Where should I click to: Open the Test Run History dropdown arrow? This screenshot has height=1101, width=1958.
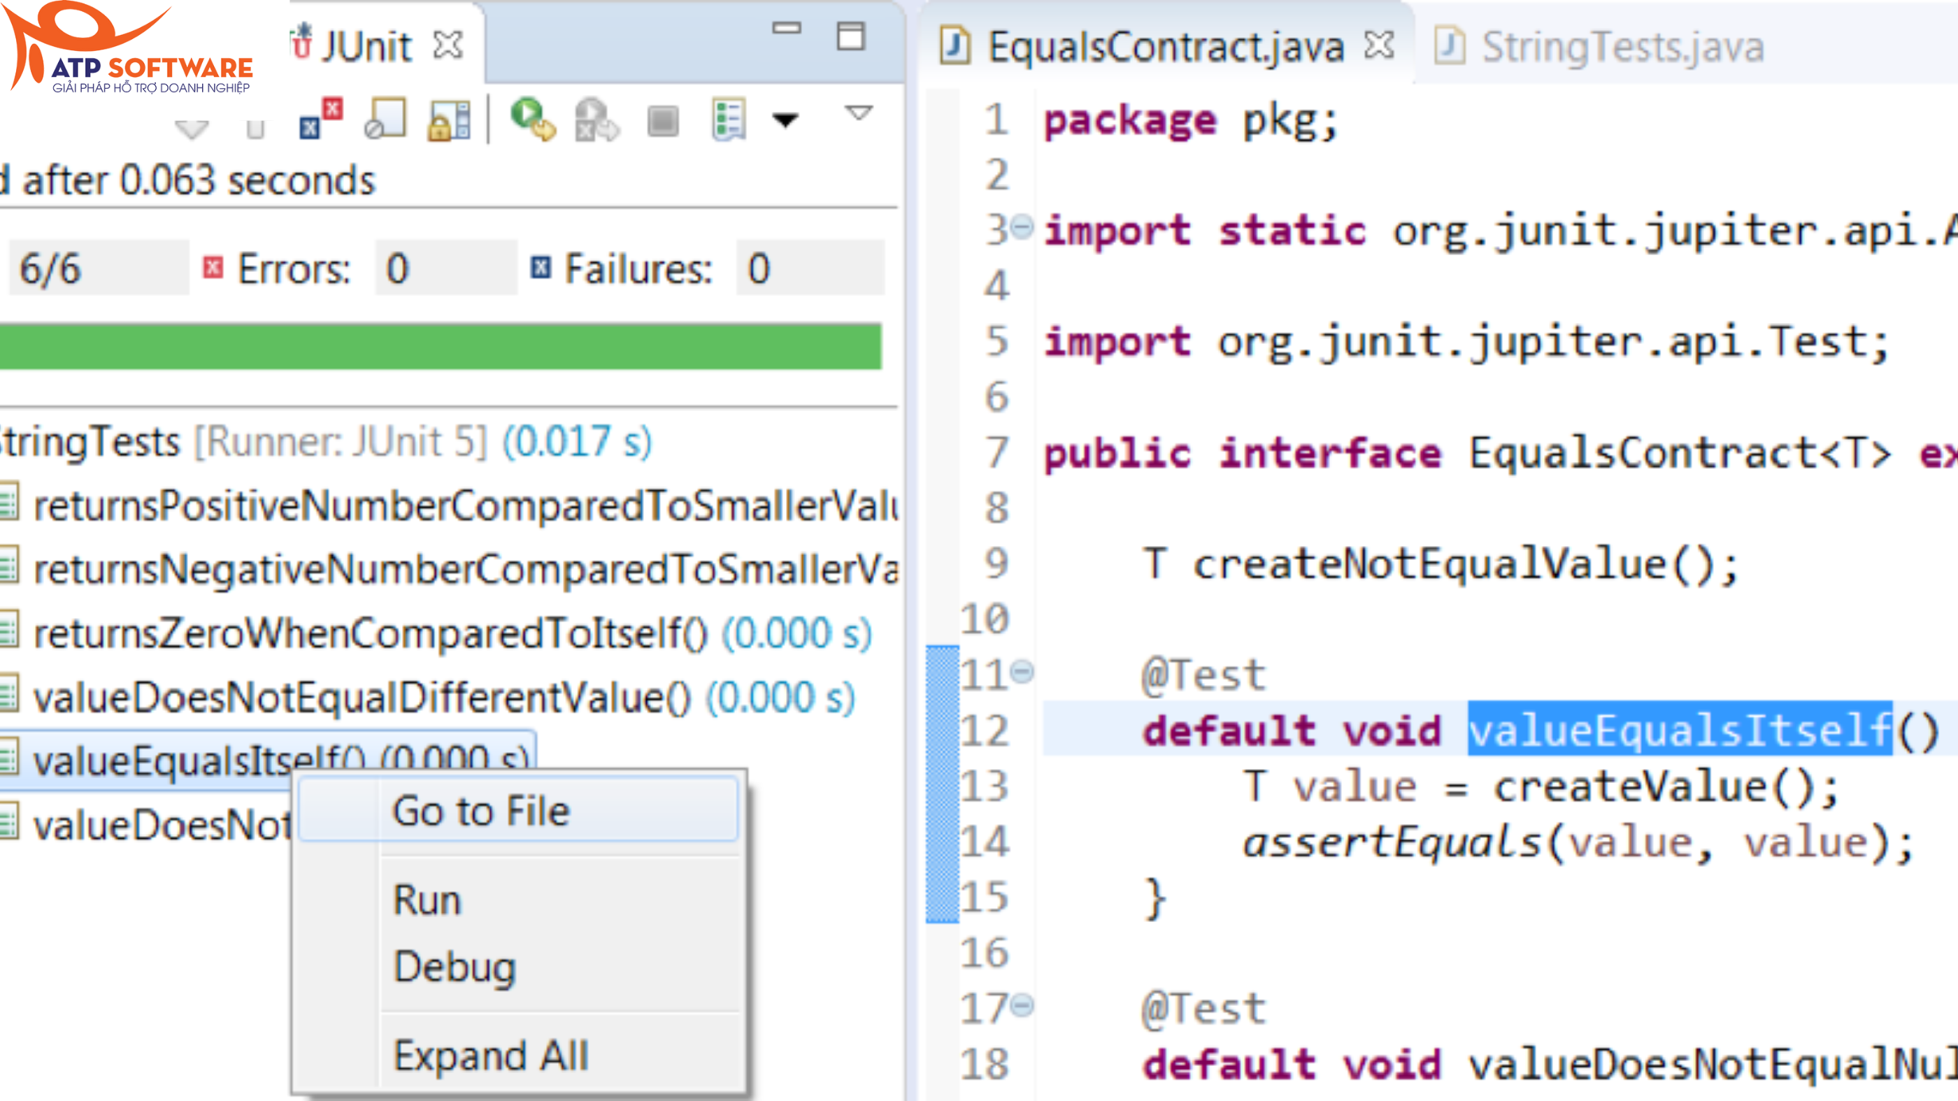[785, 120]
